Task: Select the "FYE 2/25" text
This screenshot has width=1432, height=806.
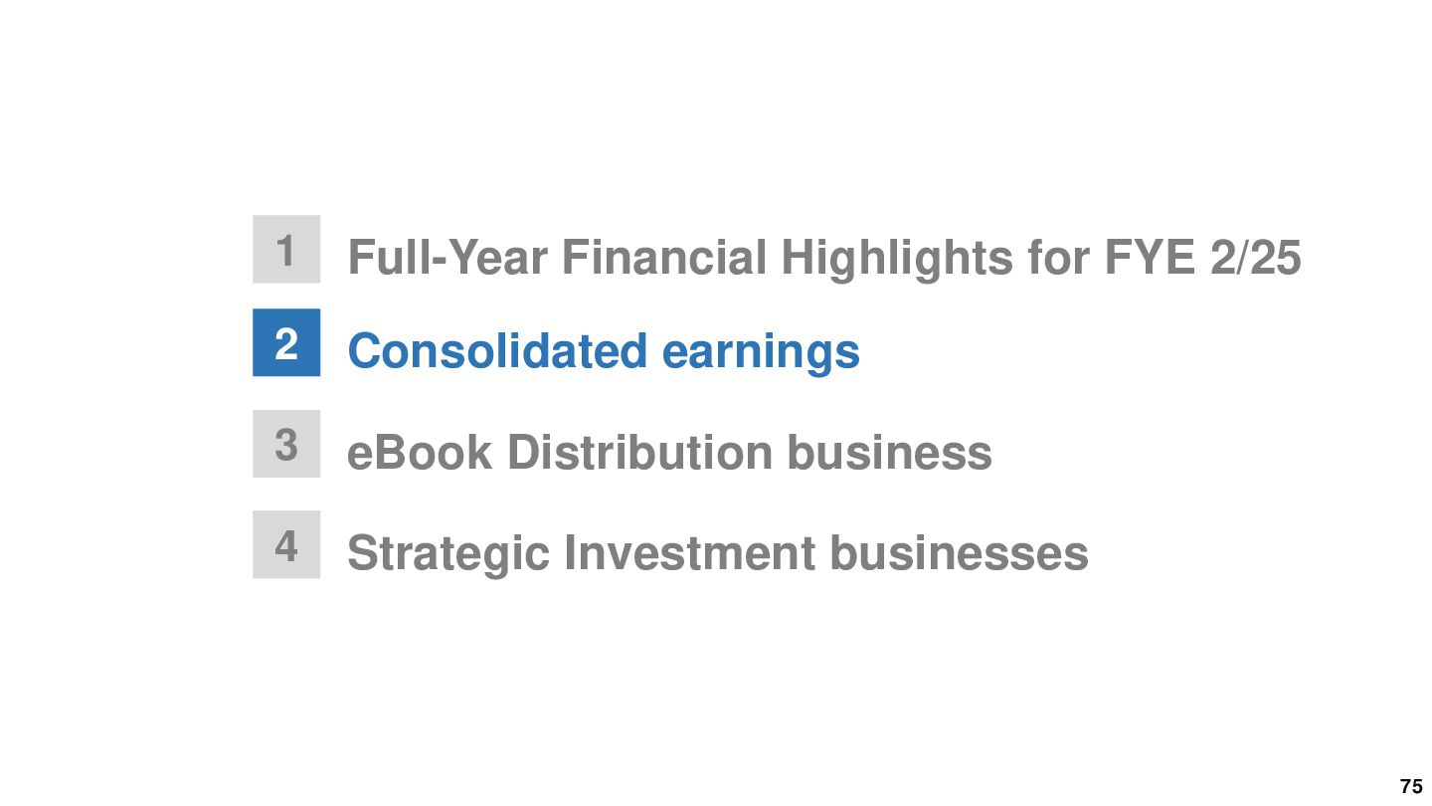Action: click(1202, 258)
